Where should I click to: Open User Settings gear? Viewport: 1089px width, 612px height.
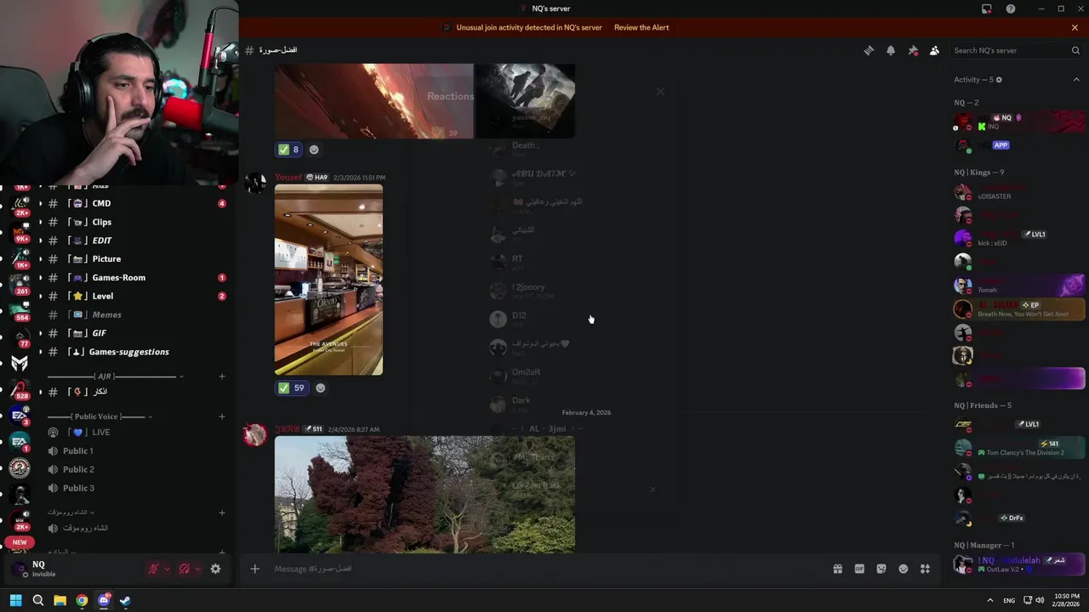click(x=215, y=569)
